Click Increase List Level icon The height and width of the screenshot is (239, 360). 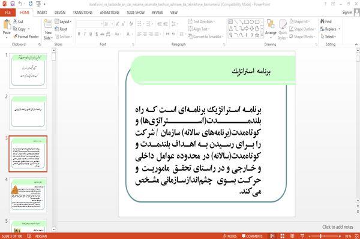(x=166, y=24)
